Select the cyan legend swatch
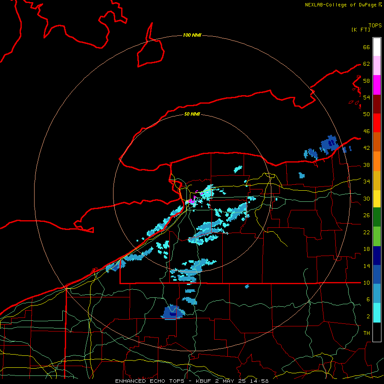Viewport: 384px width, 384px height. 377,313
